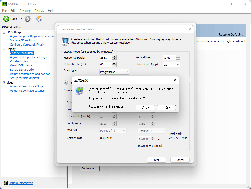Open the Color depth (bpp) dropdown

[172, 64]
